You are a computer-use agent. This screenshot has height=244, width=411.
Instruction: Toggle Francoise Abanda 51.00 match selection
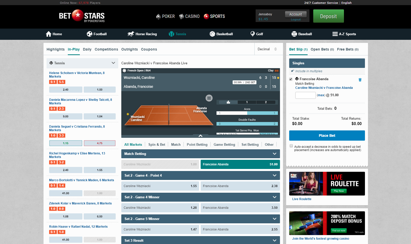click(x=240, y=164)
